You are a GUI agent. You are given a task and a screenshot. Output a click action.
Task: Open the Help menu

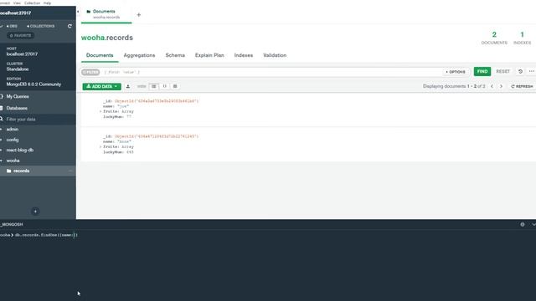(x=47, y=3)
